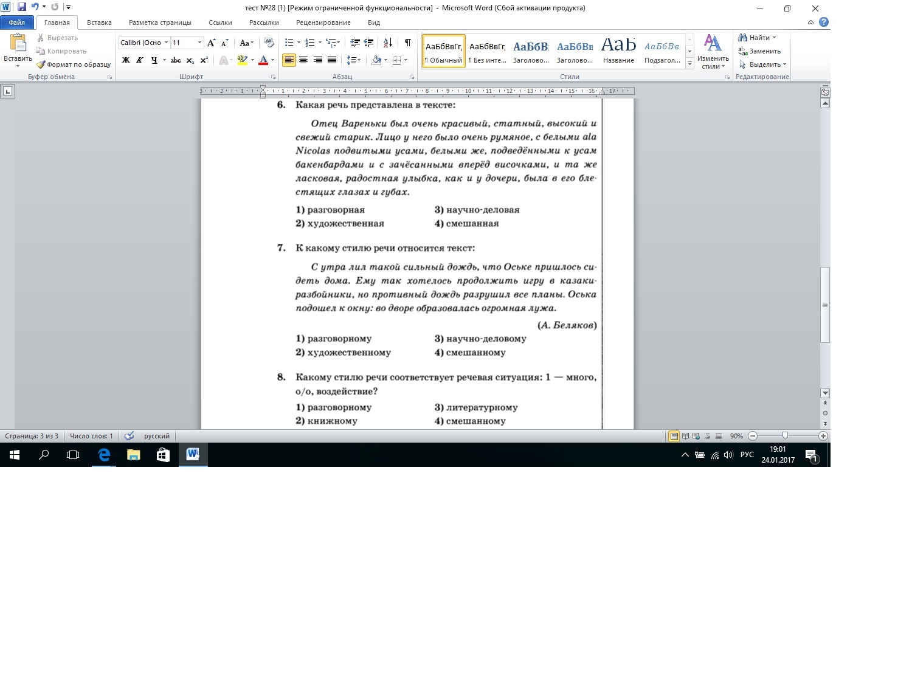Toggle Underline (Ч) formatting
The height and width of the screenshot is (684, 912).
click(154, 60)
